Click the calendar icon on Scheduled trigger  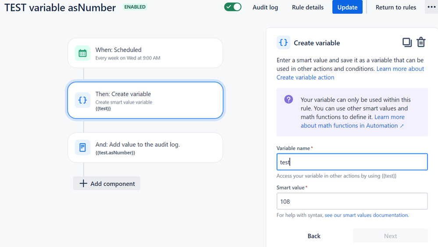82,53
